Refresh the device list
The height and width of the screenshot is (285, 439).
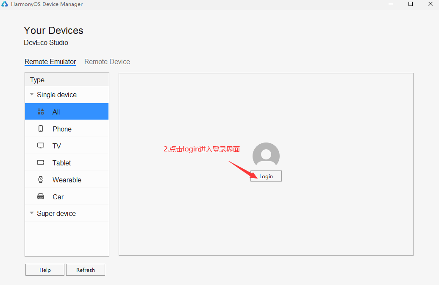pyautogui.click(x=86, y=270)
